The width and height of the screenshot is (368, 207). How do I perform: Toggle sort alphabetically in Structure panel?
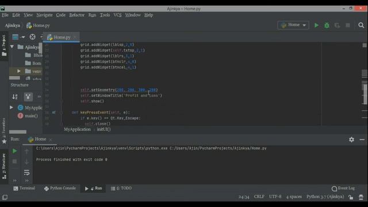tap(15, 97)
